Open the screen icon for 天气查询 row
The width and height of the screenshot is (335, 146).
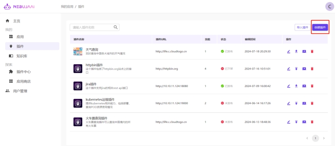[304, 51]
